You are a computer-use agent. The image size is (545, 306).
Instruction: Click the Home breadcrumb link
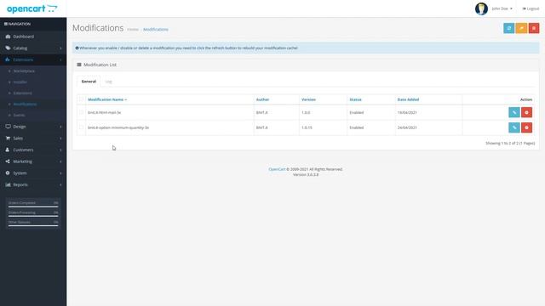point(133,30)
